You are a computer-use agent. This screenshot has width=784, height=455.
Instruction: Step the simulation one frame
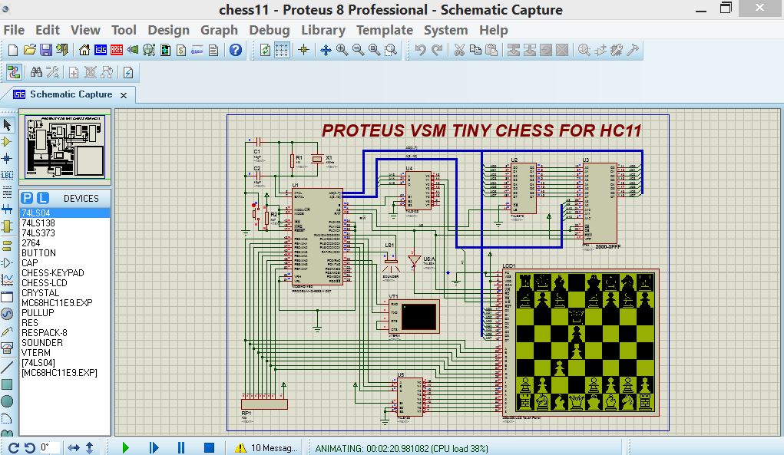154,447
